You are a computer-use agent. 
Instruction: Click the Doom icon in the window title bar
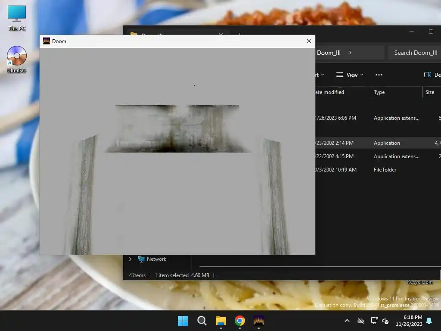coord(47,41)
